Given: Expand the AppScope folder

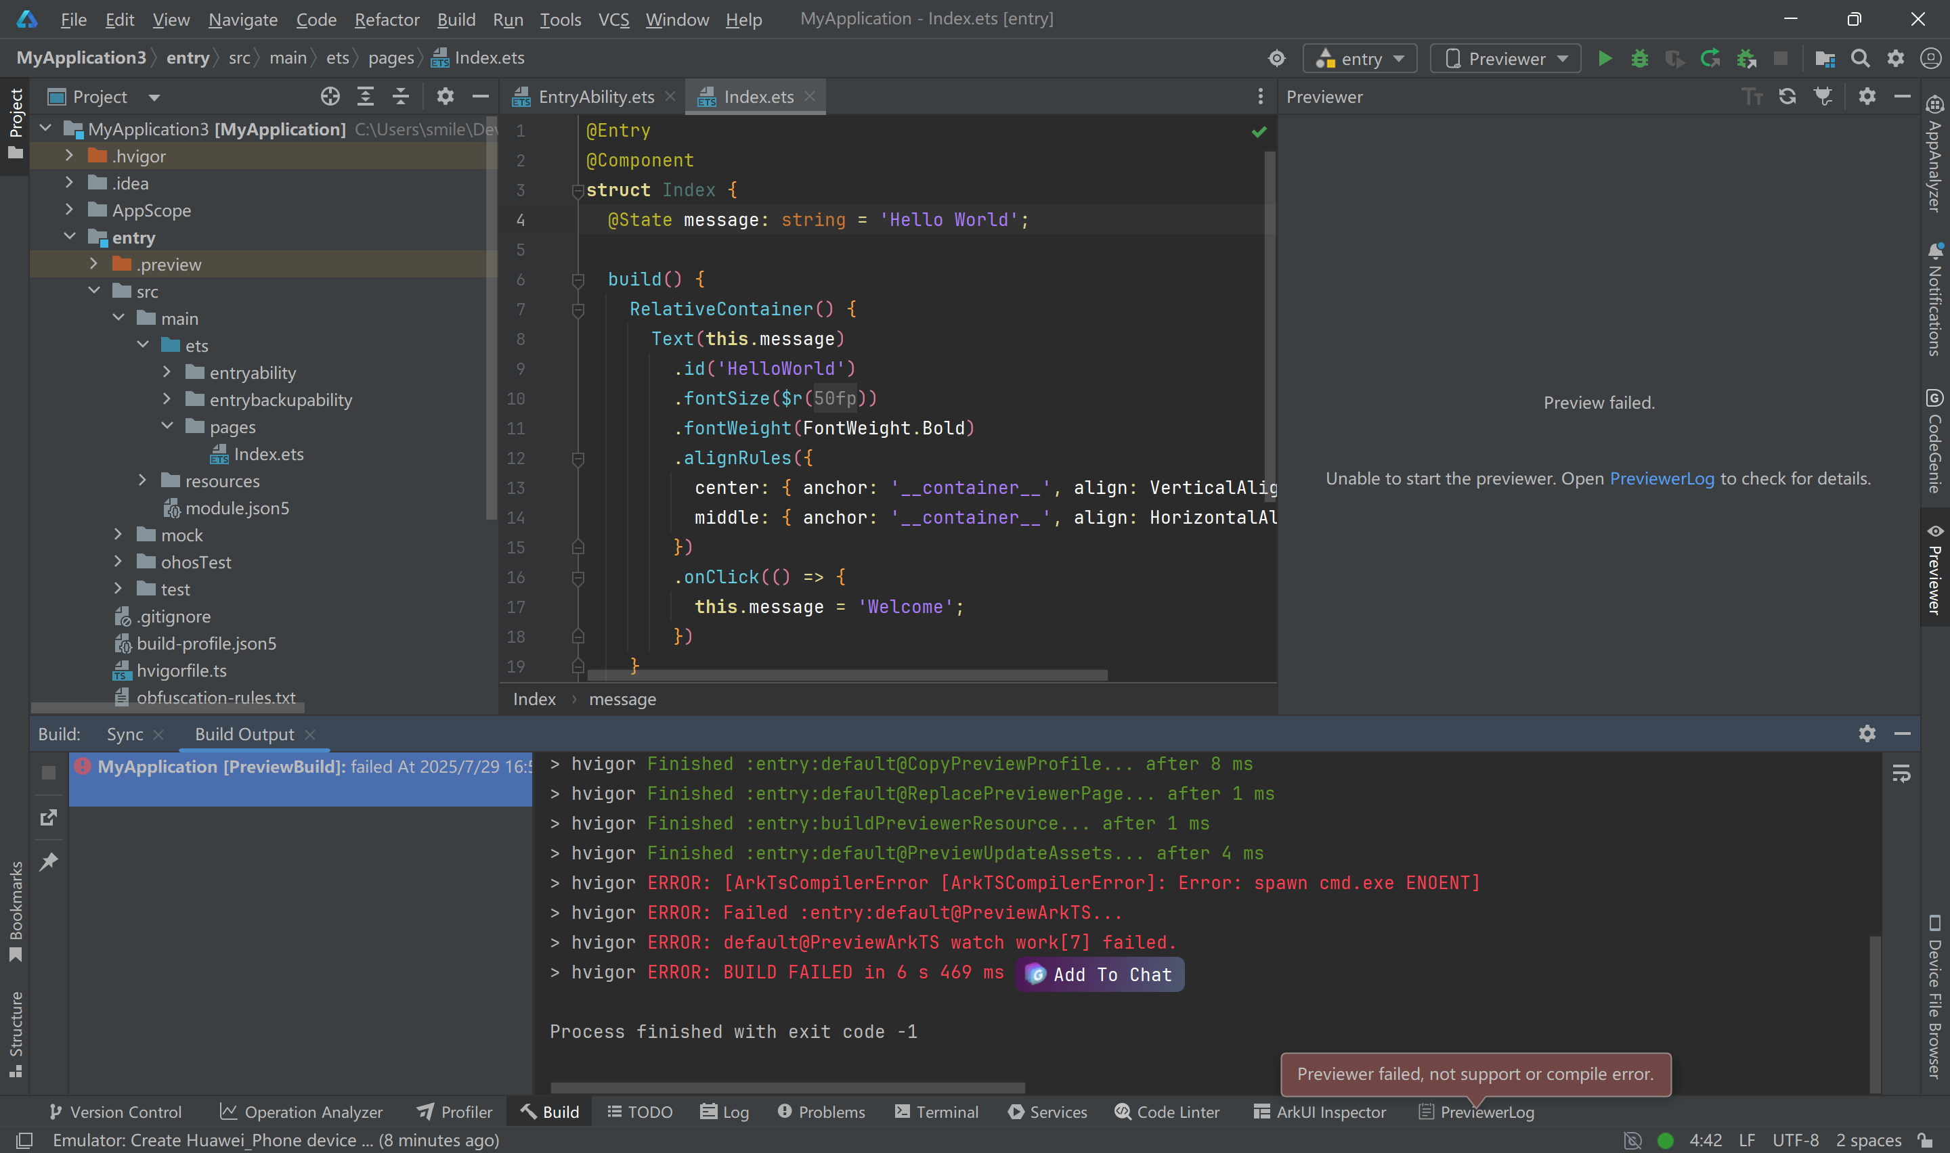Looking at the screenshot, I should coord(69,210).
